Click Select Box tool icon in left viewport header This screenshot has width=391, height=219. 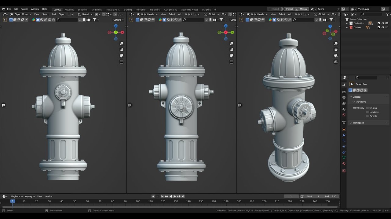[5, 20]
